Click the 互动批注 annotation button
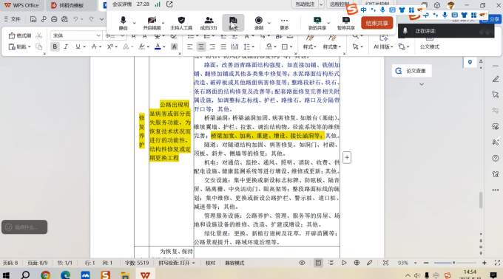 305,4
